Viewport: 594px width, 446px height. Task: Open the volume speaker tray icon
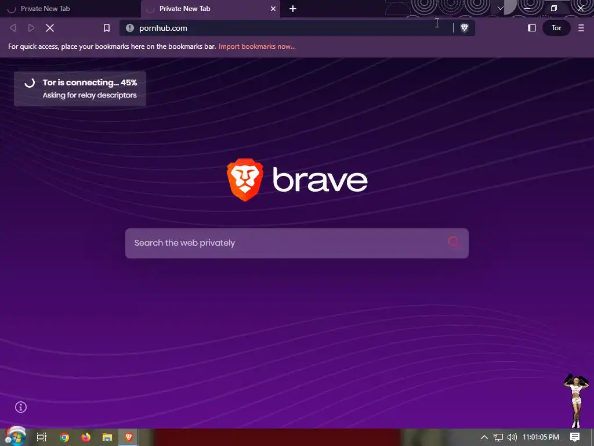[512, 437]
